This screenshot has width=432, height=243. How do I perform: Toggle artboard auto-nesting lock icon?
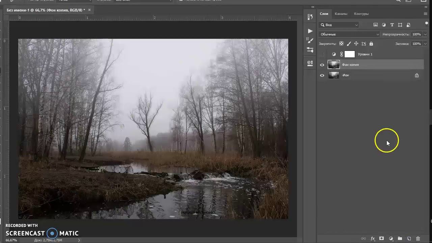coord(364,44)
